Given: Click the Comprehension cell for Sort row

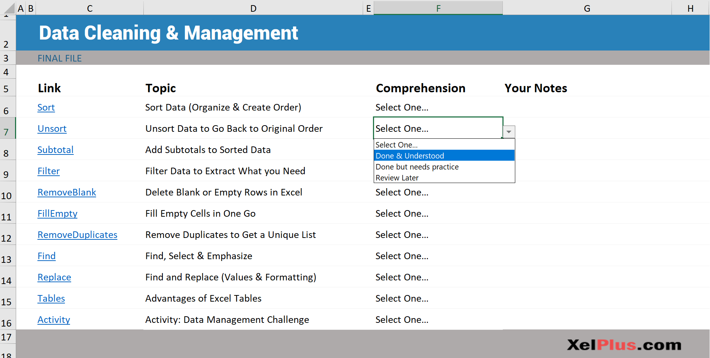Looking at the screenshot, I should pos(438,107).
